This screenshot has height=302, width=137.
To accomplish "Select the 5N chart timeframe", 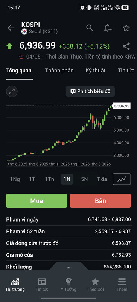I will click(x=84, y=179).
